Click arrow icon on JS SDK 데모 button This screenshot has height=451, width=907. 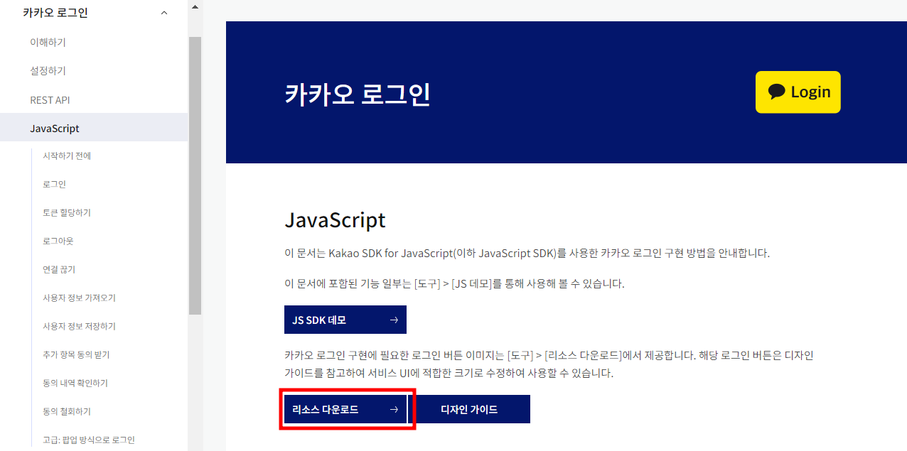pyautogui.click(x=394, y=320)
